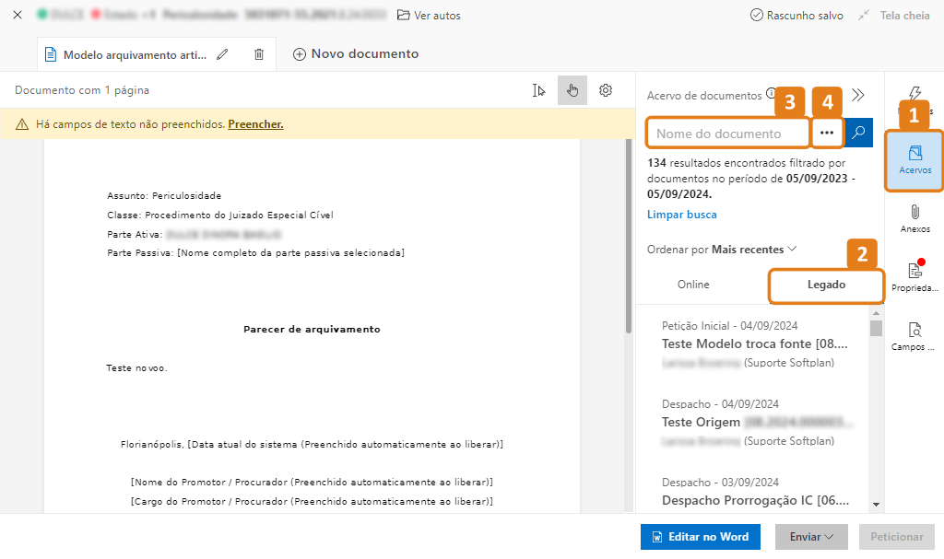Open more search options ellipsis button
Viewport: 944px width, 559px height.
click(x=827, y=134)
